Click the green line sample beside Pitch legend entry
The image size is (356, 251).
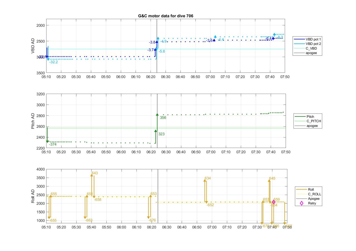click(x=300, y=117)
